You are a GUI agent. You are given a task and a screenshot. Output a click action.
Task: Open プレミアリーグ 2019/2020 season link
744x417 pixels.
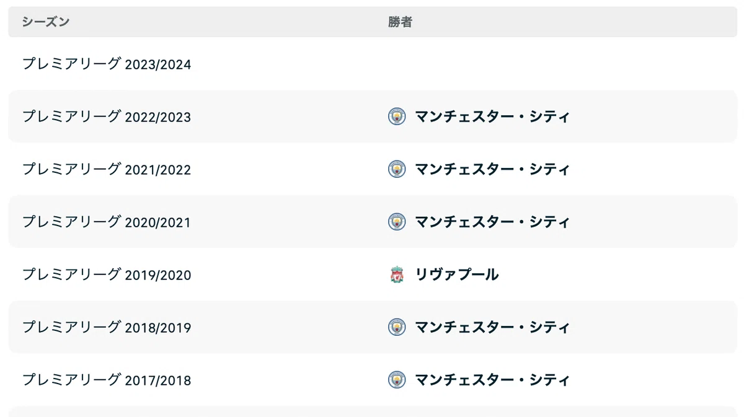tap(107, 274)
